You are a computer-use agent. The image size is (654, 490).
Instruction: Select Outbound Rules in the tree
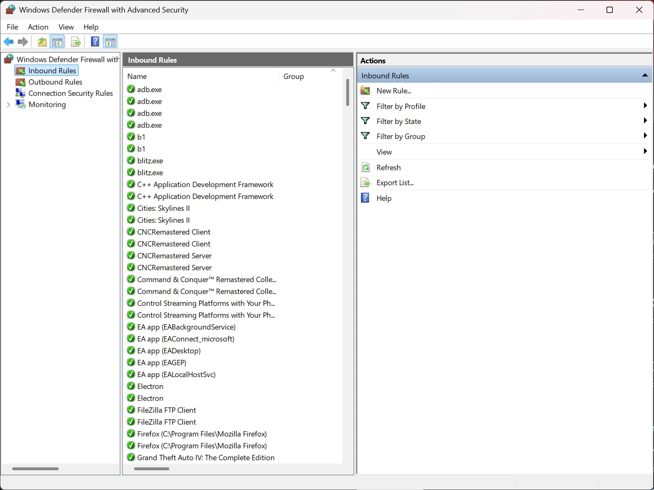(x=55, y=82)
